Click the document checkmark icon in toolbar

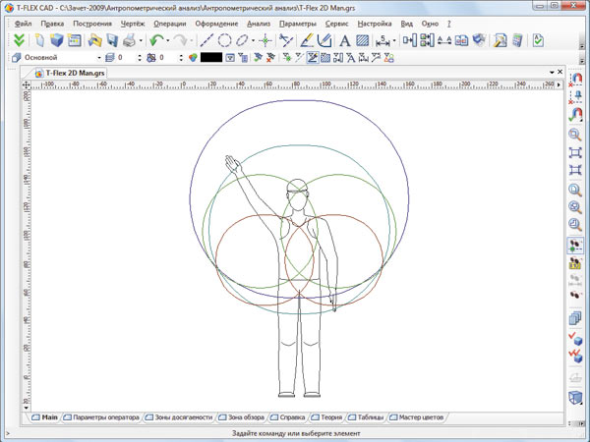tap(538, 40)
